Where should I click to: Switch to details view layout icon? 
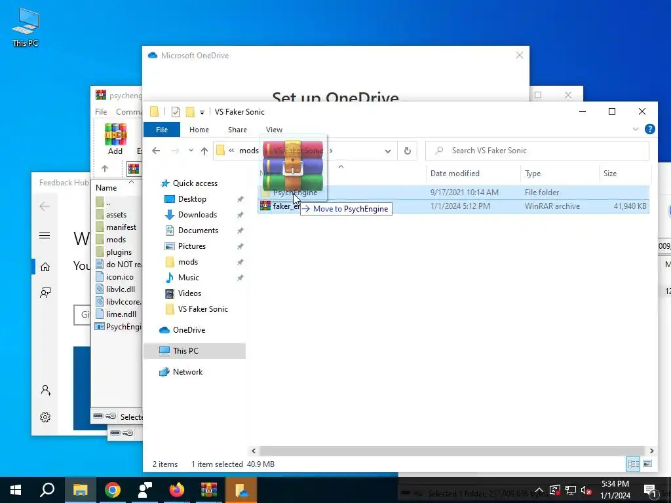(x=634, y=464)
